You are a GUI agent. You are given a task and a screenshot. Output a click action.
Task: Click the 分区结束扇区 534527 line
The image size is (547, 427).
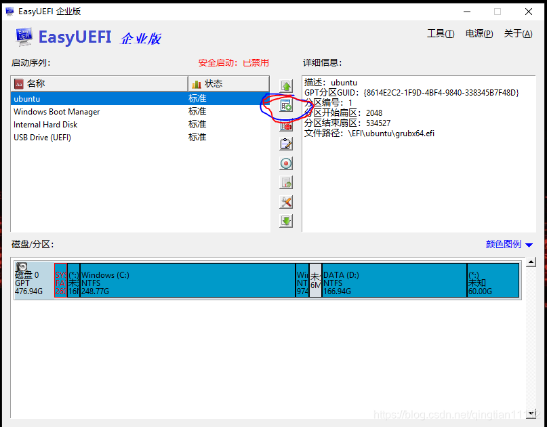[348, 123]
